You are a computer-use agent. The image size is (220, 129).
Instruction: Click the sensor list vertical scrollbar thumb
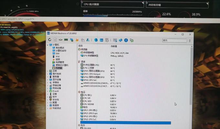(191, 76)
